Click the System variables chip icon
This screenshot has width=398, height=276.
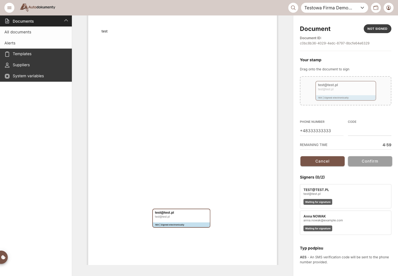point(7,76)
